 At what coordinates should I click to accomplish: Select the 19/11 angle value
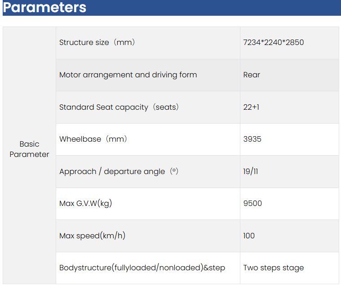(x=251, y=171)
